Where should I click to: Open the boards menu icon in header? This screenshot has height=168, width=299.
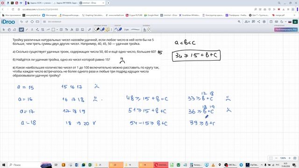(44, 22)
